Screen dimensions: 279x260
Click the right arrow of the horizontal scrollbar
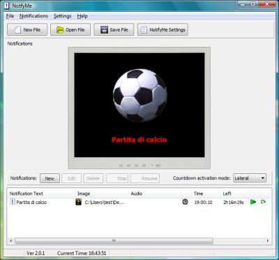click(268, 240)
